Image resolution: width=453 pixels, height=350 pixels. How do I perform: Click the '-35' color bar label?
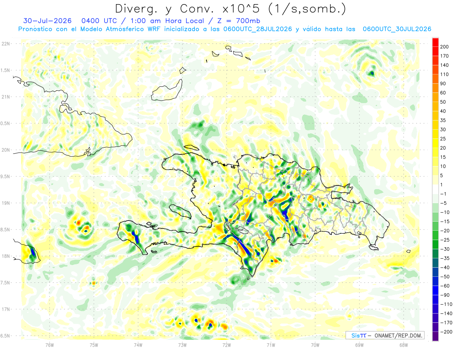[x=445, y=259]
